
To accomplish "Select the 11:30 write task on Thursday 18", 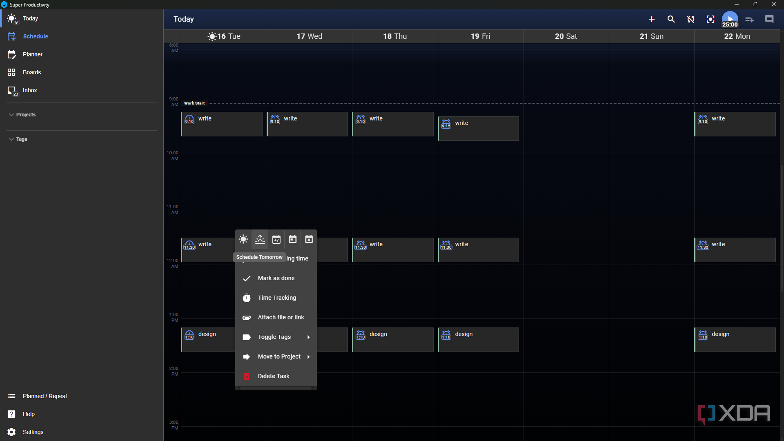I will (x=393, y=250).
